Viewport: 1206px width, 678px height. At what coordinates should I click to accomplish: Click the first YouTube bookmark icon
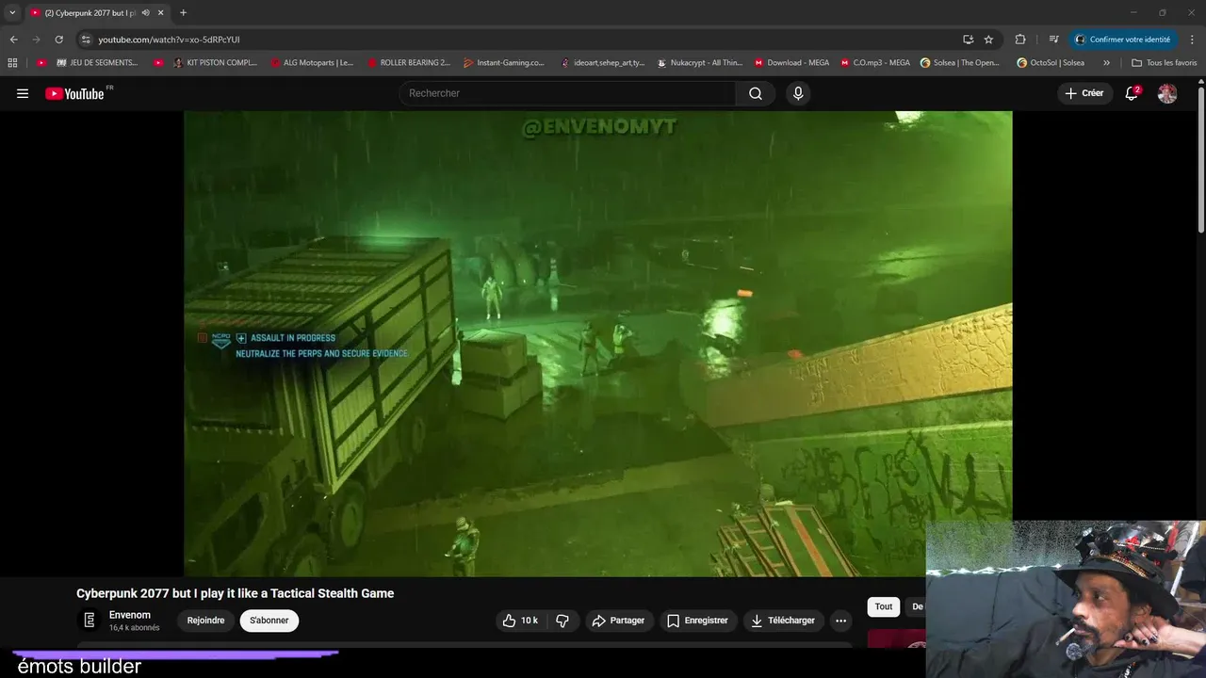pos(41,63)
